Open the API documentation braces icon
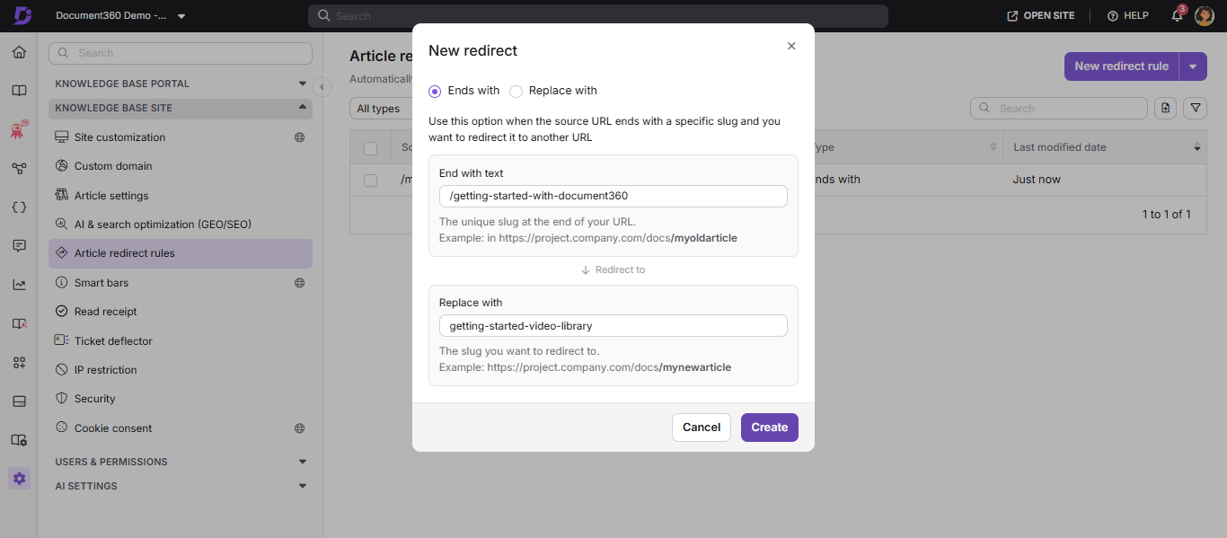 [19, 207]
